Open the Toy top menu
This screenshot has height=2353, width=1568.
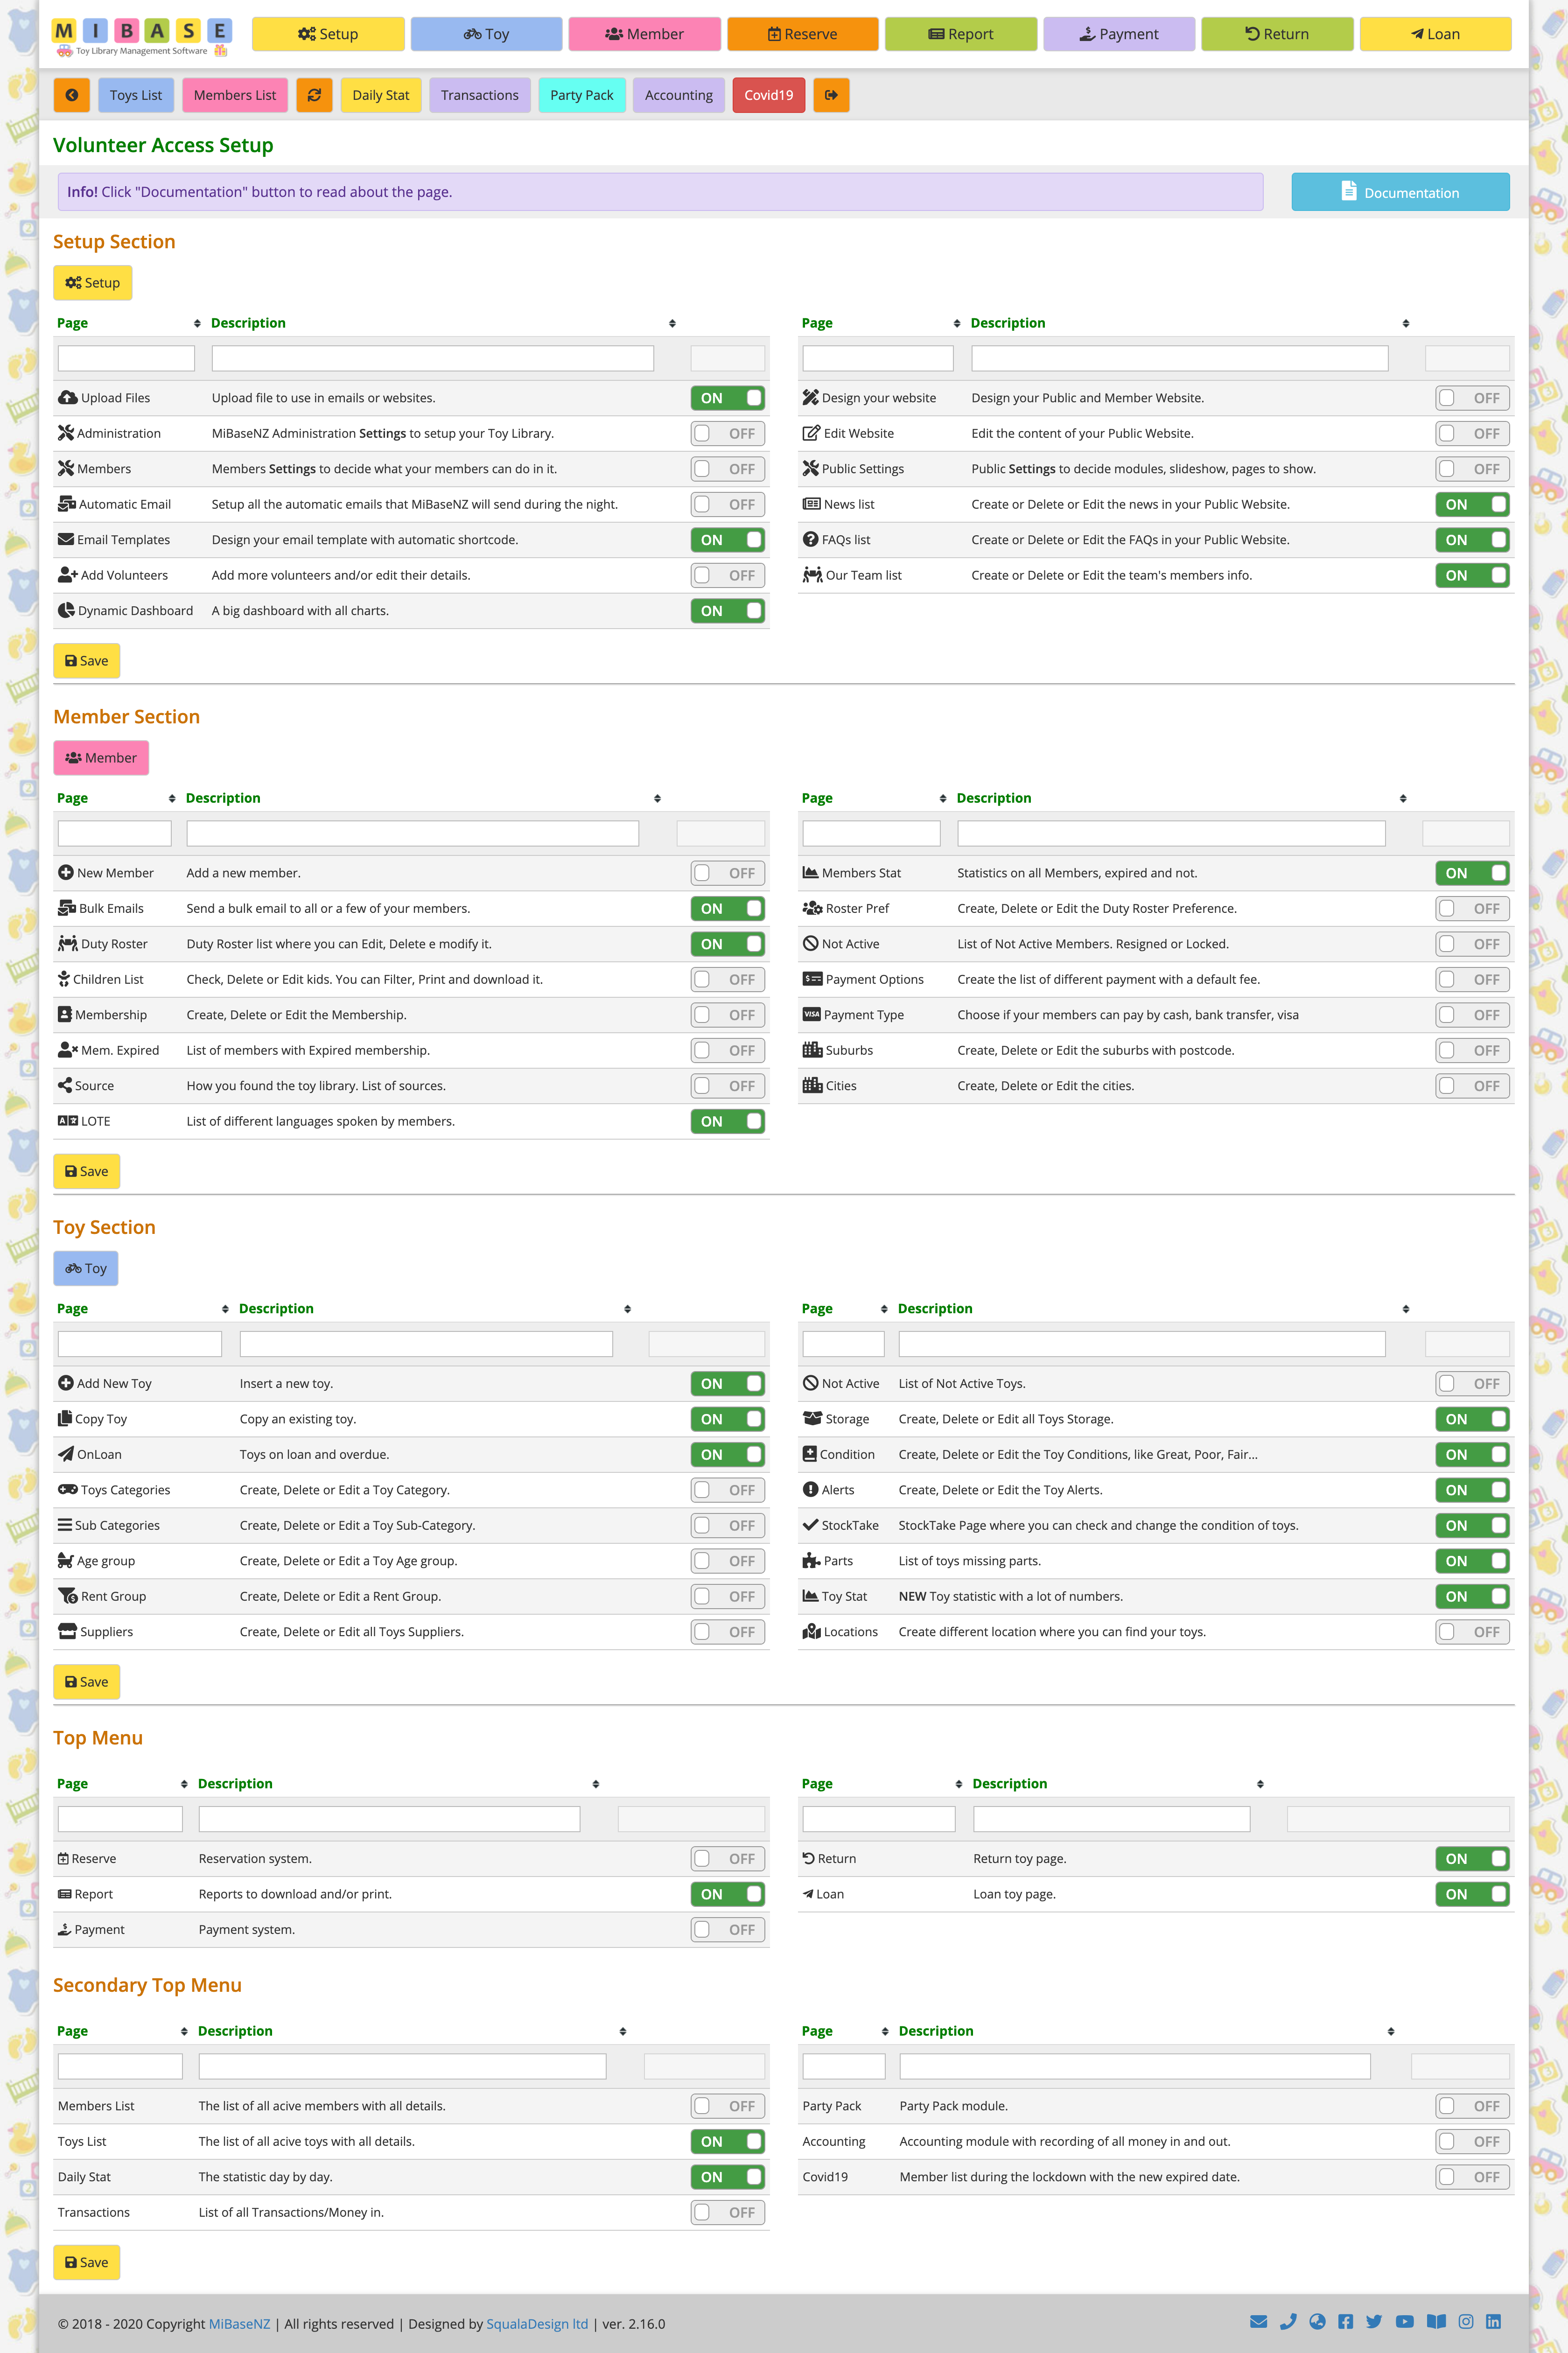coord(486,34)
